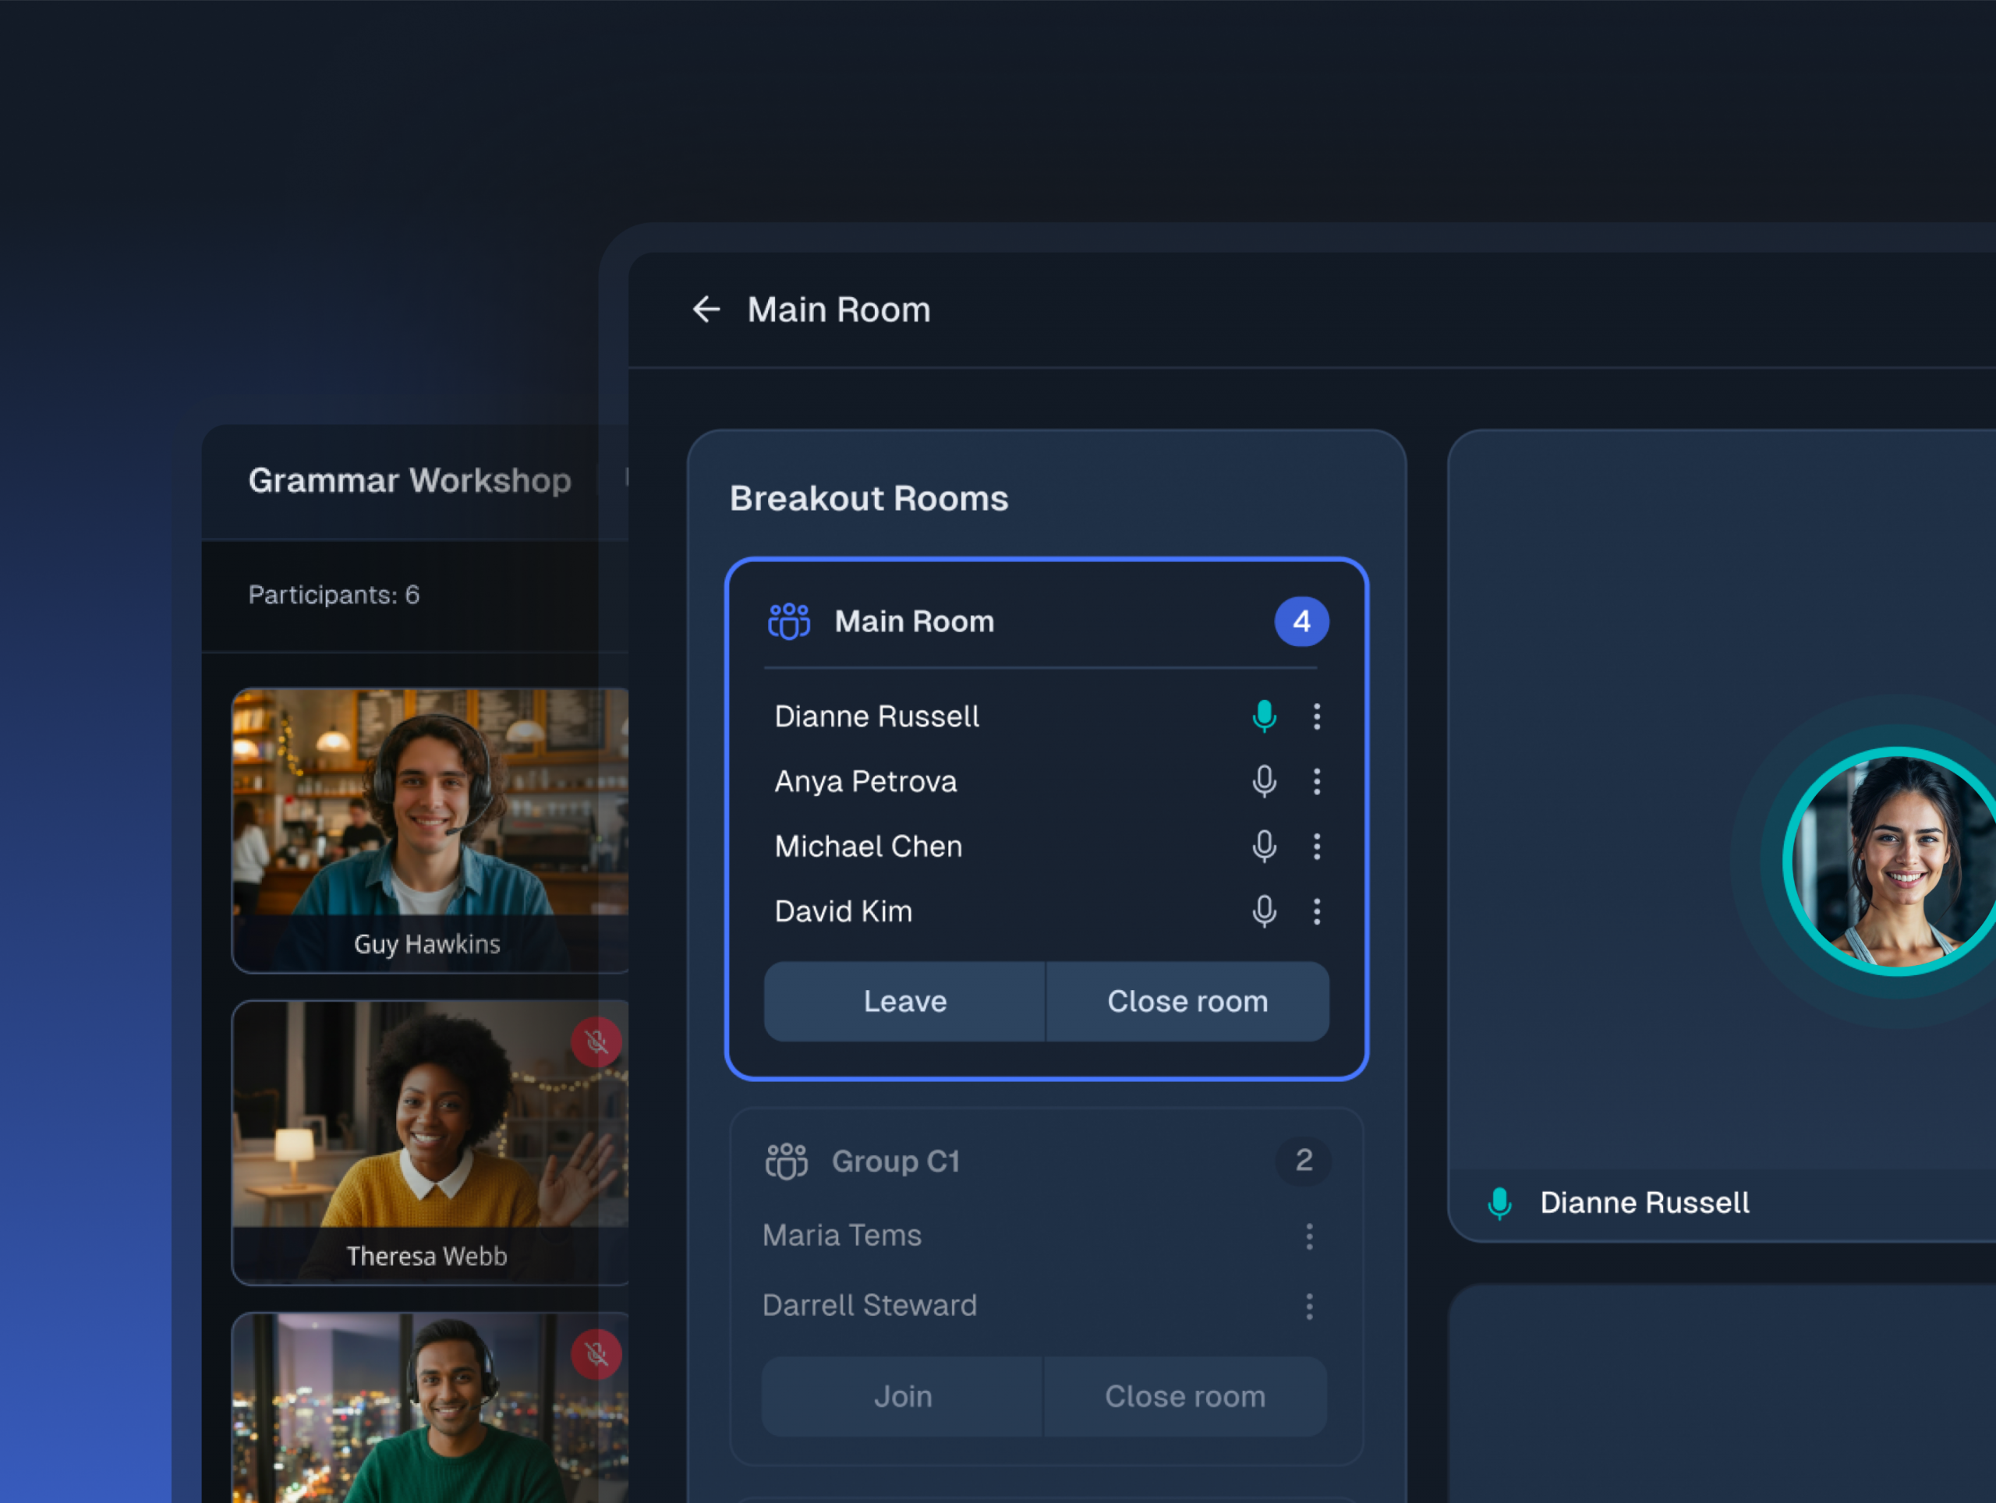Click muted mic badge on bottom video tile
Screen dimensions: 1996x1503
coord(596,1353)
